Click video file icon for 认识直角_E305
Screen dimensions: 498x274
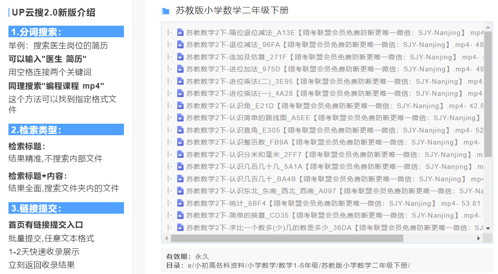click(180, 130)
